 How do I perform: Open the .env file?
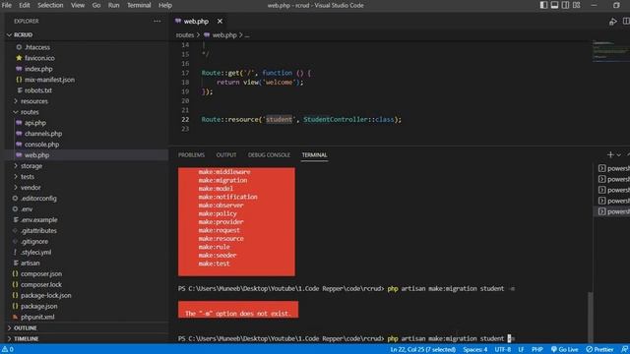(x=27, y=209)
